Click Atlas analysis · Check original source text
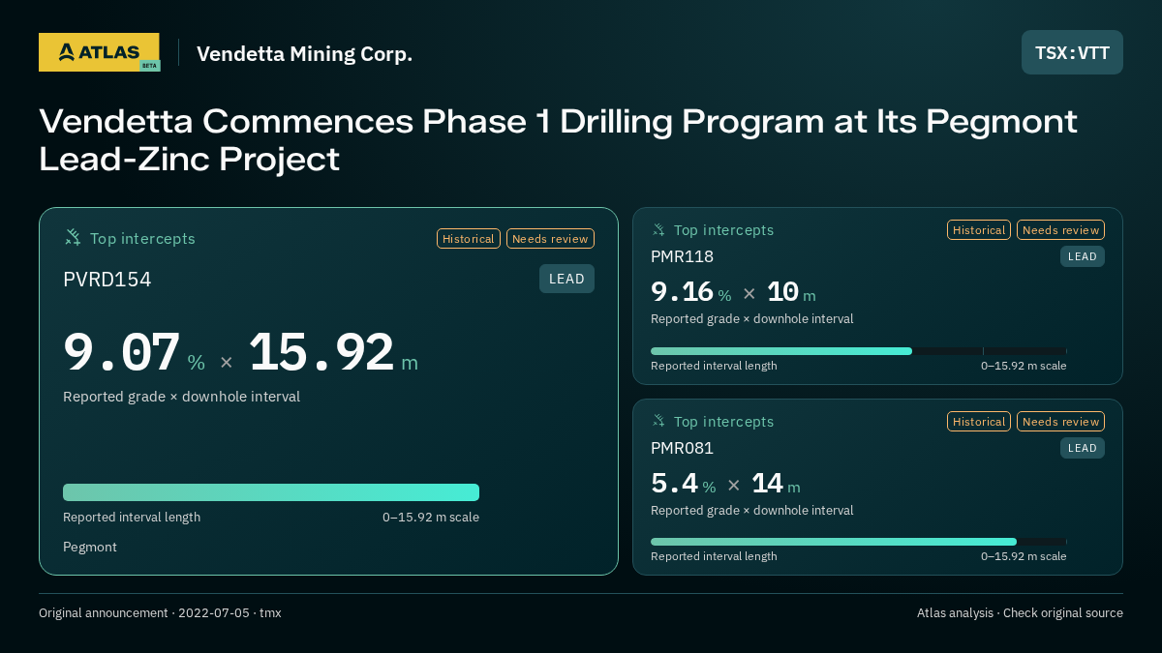Image resolution: width=1162 pixels, height=653 pixels. (1020, 613)
